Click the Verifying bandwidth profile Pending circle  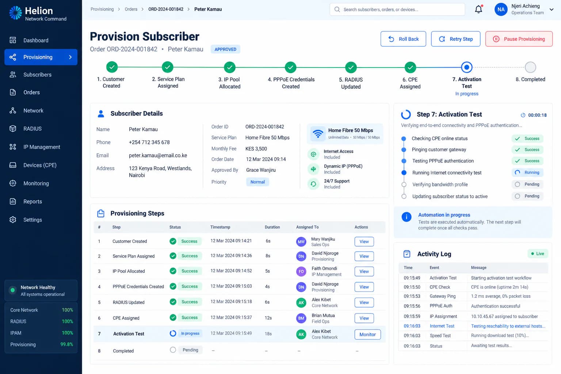click(x=518, y=184)
